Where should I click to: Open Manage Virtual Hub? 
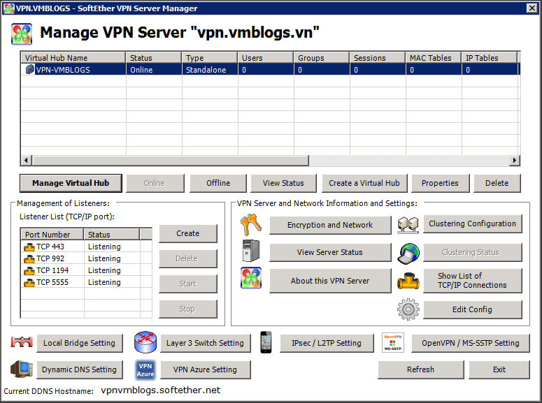pyautogui.click(x=71, y=183)
